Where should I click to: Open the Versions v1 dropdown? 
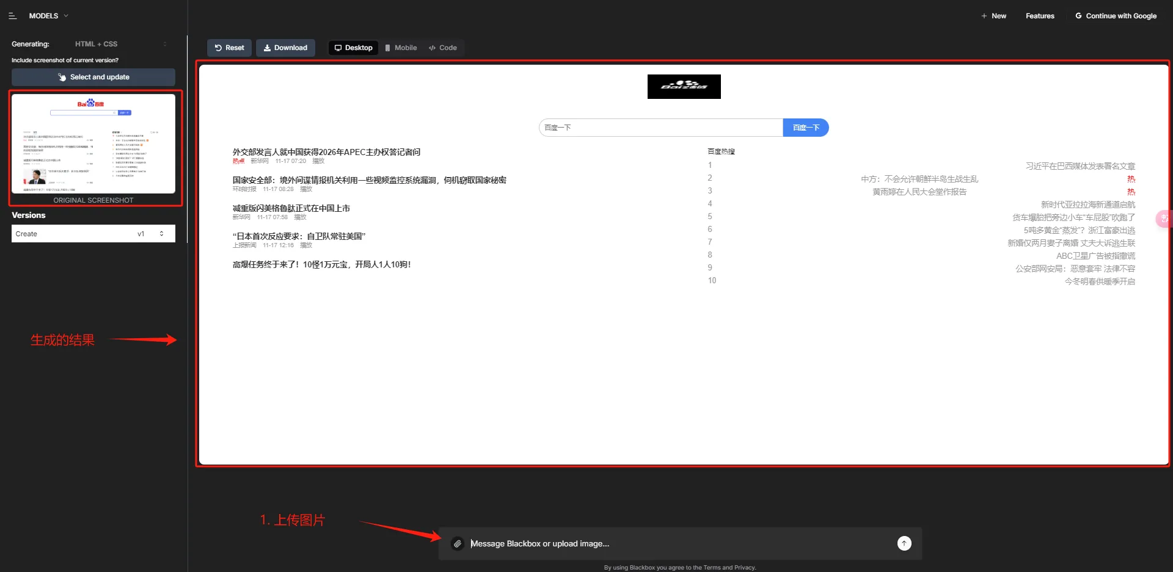point(93,234)
